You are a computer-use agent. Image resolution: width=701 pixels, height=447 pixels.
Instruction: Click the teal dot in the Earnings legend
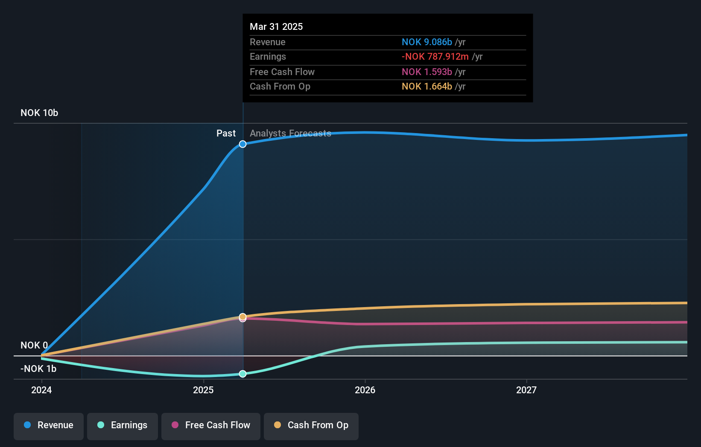(101, 425)
